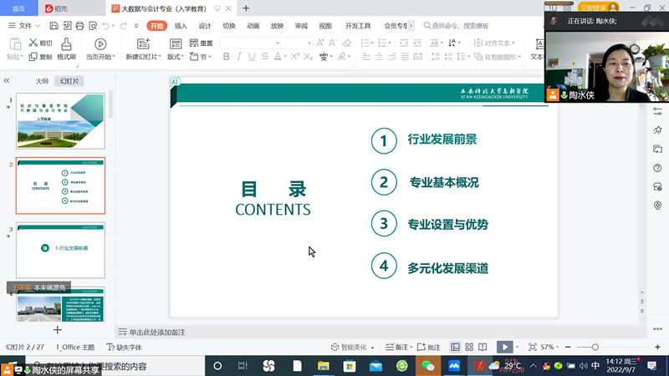Click the 缺失字体 missing fonts button

pyautogui.click(x=125, y=347)
